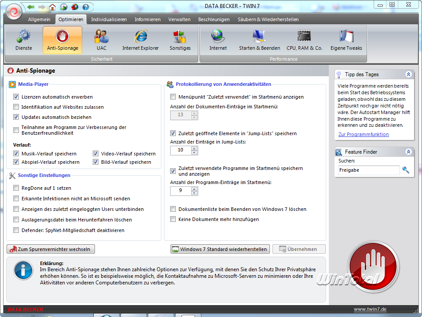Toggle Musik-Verlauf speichern checkbox
Image resolution: width=422 pixels, height=317 pixels.
point(16,154)
